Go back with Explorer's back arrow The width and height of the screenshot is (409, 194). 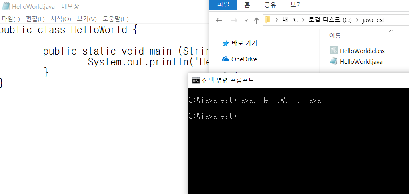coord(219,20)
